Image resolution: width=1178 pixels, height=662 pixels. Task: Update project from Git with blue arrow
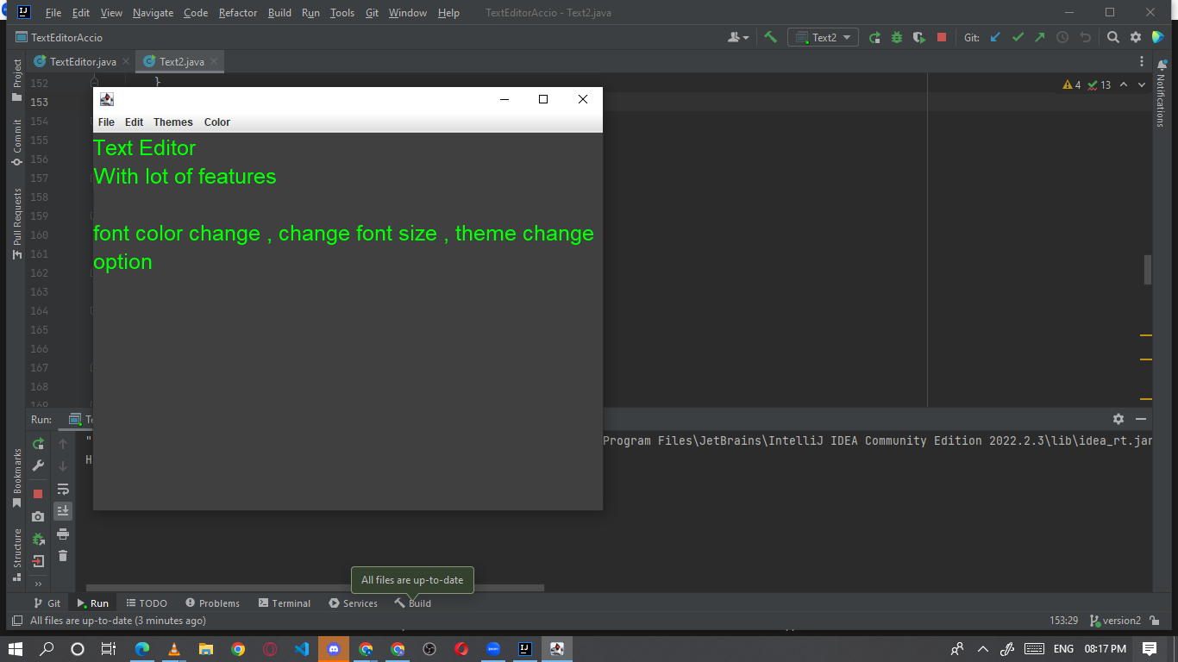pyautogui.click(x=994, y=37)
